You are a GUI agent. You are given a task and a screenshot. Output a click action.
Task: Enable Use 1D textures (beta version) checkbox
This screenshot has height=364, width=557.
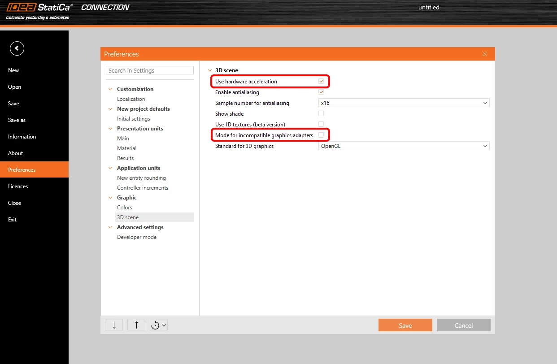click(x=321, y=125)
